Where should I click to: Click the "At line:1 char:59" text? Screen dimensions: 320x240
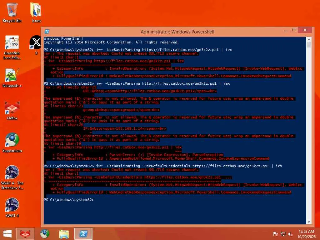[62, 143]
